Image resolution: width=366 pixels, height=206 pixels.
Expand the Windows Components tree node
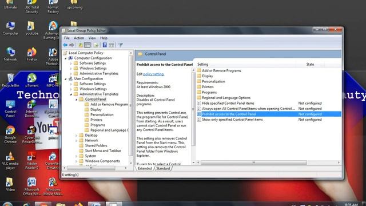pyautogui.click(x=76, y=161)
